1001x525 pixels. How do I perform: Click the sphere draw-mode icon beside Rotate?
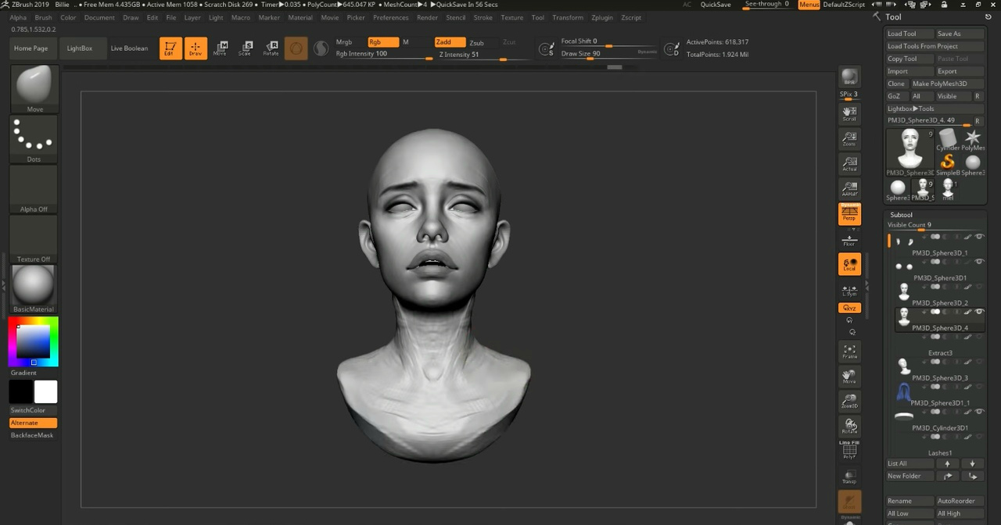tap(296, 48)
